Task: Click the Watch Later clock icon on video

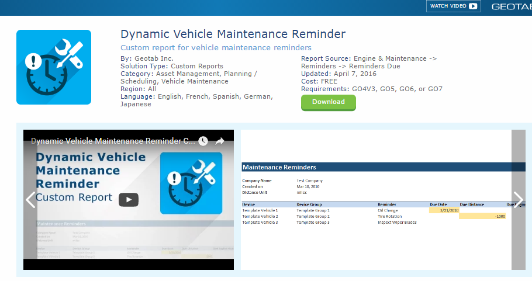Action: coord(203,141)
